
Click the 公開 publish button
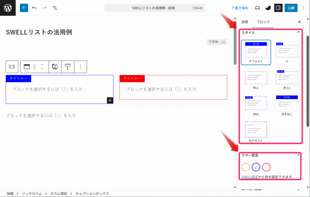[291, 8]
